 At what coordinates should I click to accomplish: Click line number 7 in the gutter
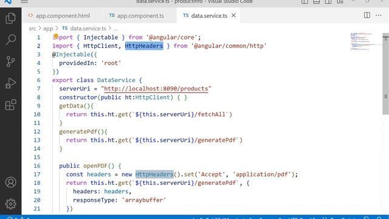click(38, 89)
